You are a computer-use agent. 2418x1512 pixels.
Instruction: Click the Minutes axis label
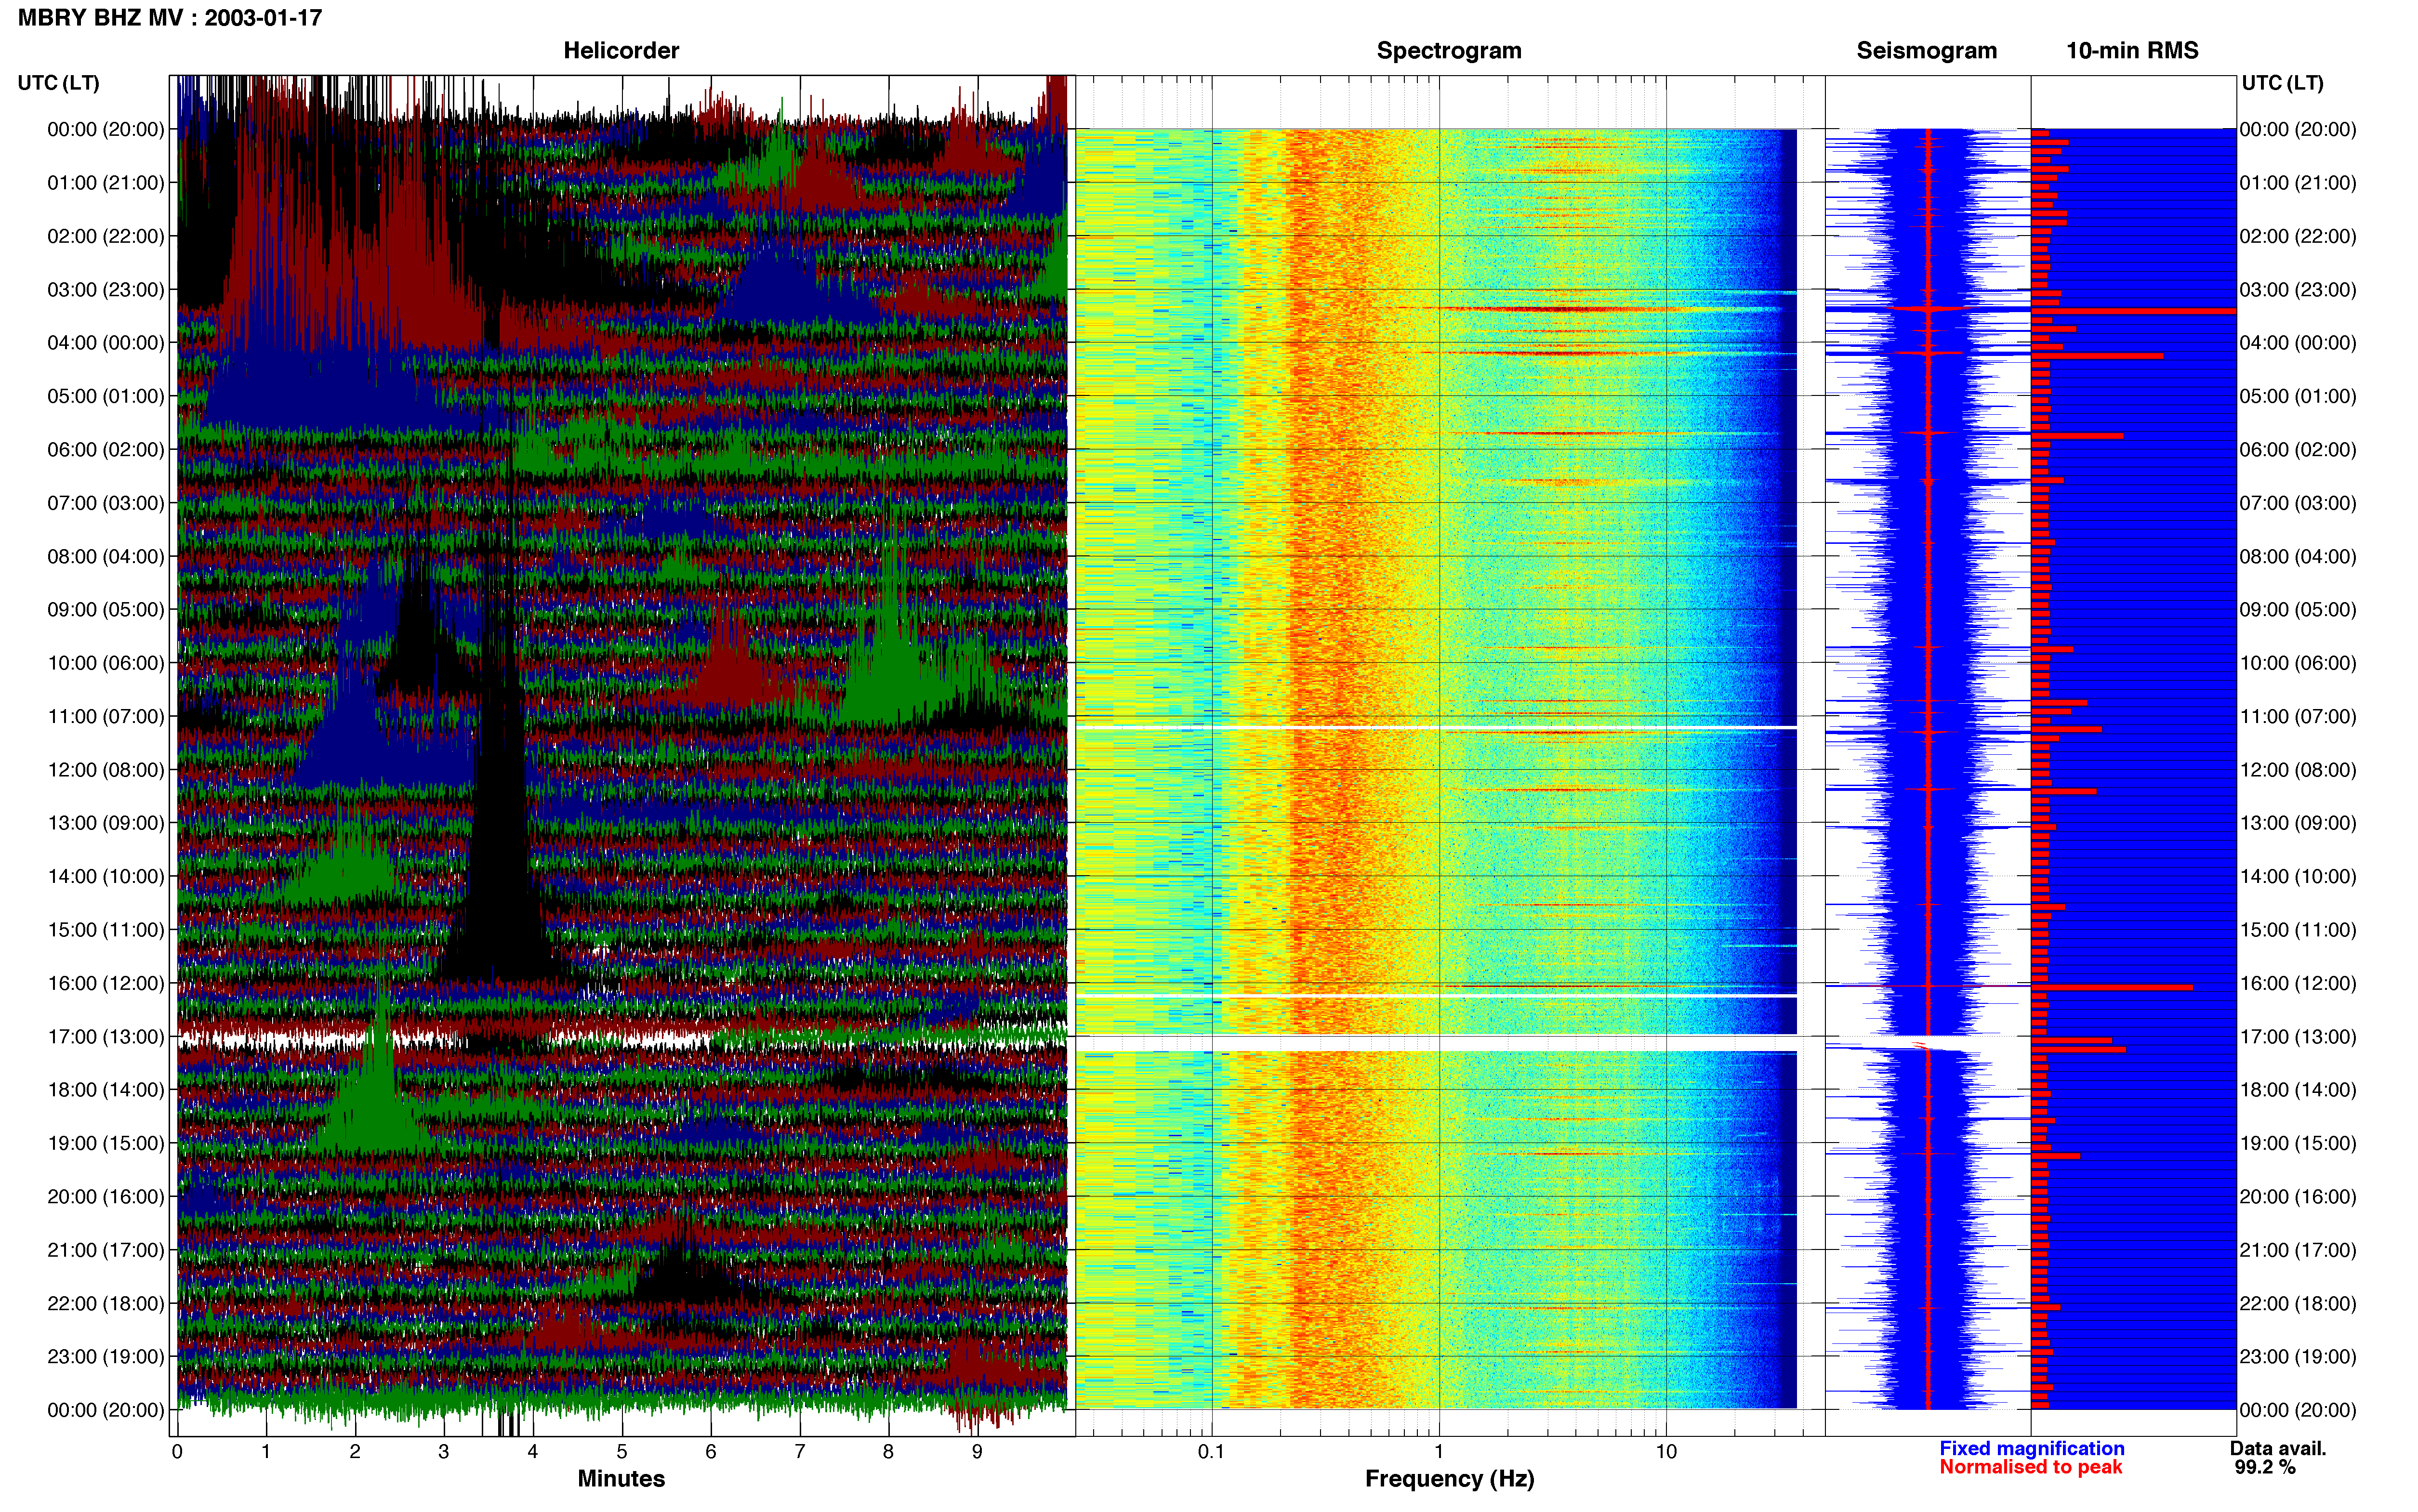point(621,1478)
